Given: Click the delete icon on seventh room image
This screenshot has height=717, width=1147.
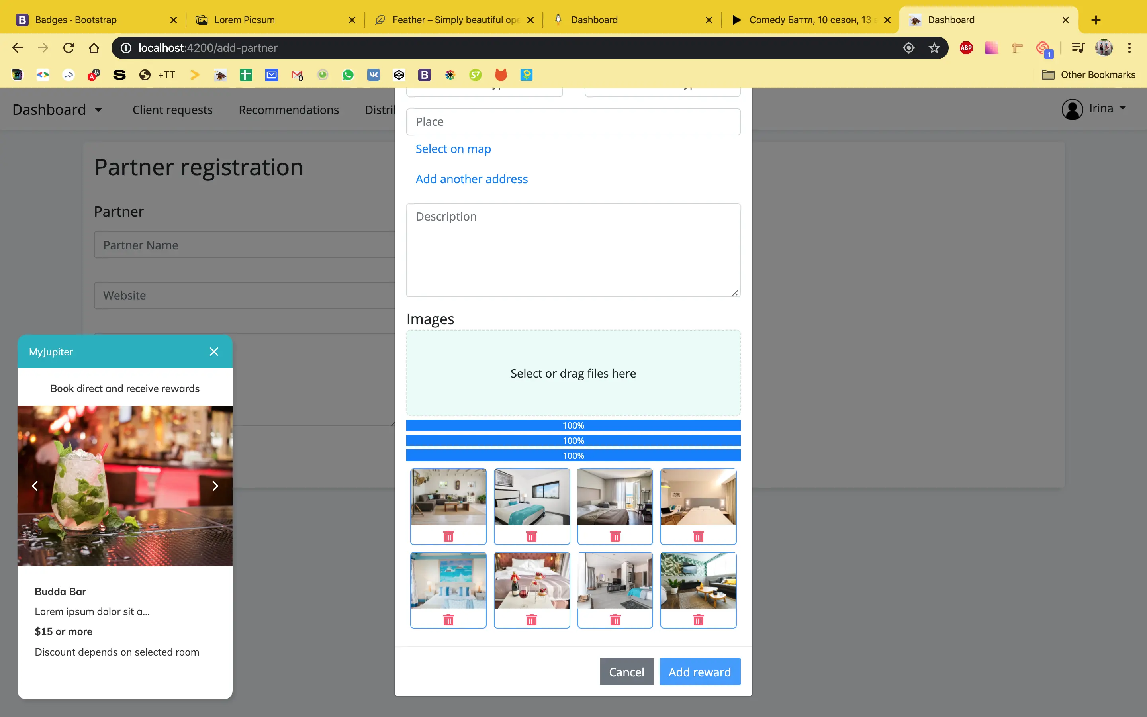Looking at the screenshot, I should point(615,619).
